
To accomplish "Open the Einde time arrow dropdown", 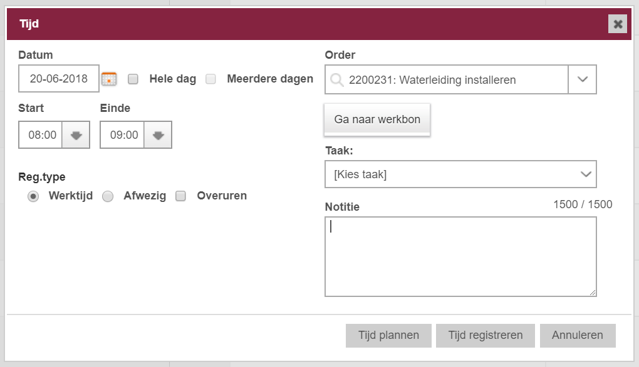I will pos(158,134).
